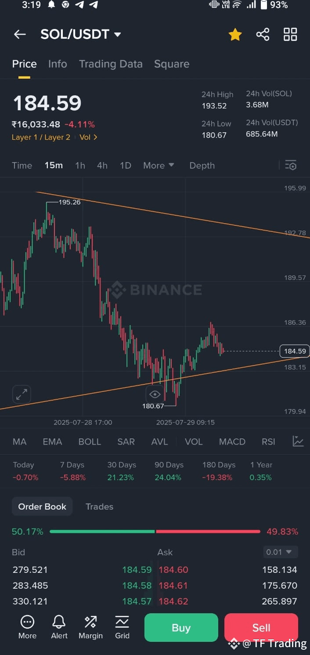Image resolution: width=310 pixels, height=655 pixels.
Task: Toggle the eye visibility icon on the chart
Action: 155,394
